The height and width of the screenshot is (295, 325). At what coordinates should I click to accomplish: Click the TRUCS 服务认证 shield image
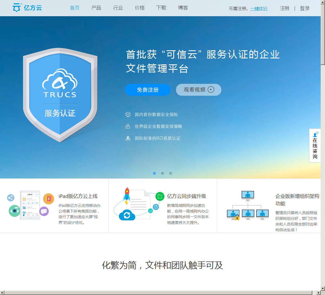coord(60,95)
